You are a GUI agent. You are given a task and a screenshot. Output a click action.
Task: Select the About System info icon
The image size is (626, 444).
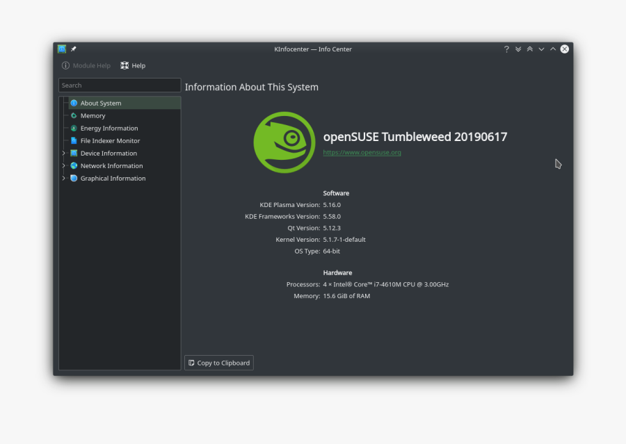(74, 102)
